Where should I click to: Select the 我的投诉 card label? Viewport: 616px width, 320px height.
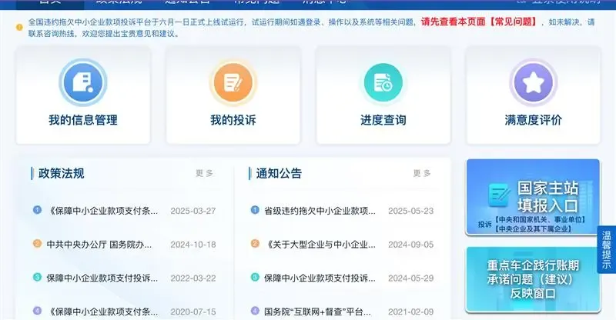click(233, 121)
